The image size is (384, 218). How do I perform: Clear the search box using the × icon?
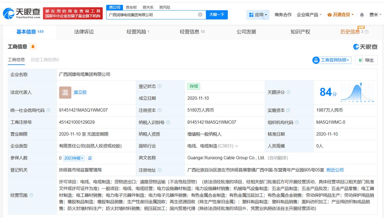199,14
